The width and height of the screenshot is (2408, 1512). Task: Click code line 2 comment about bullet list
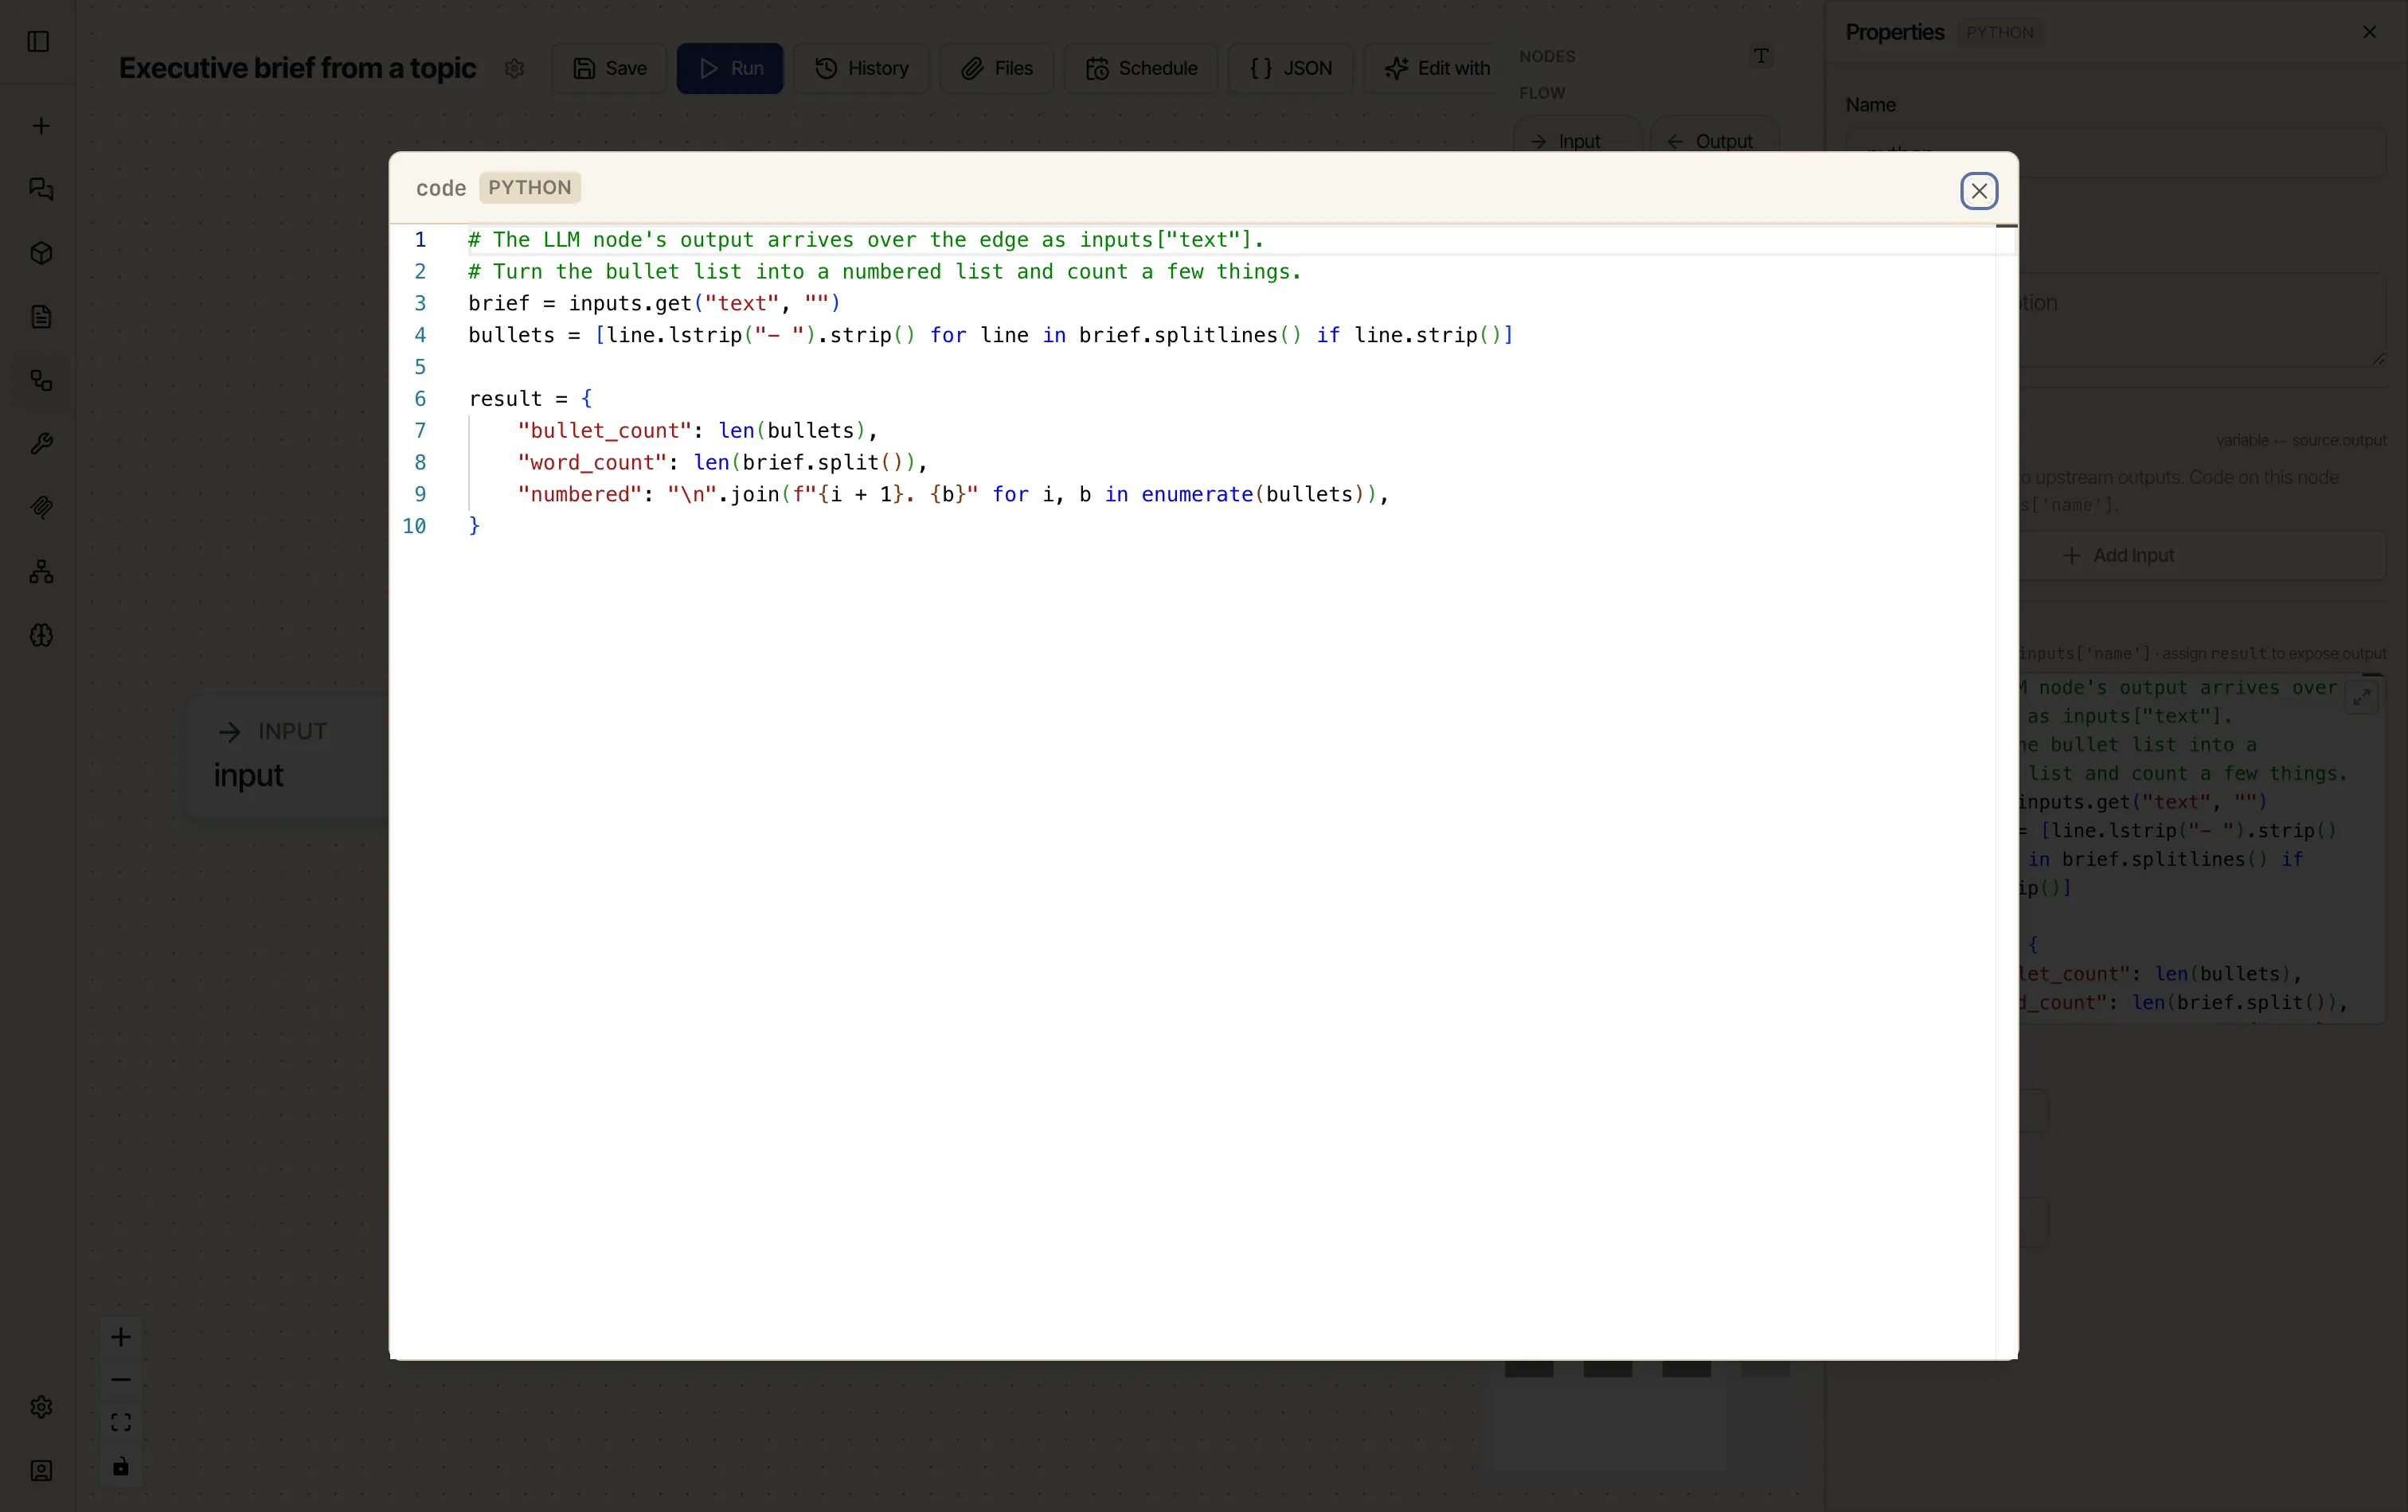(885, 272)
